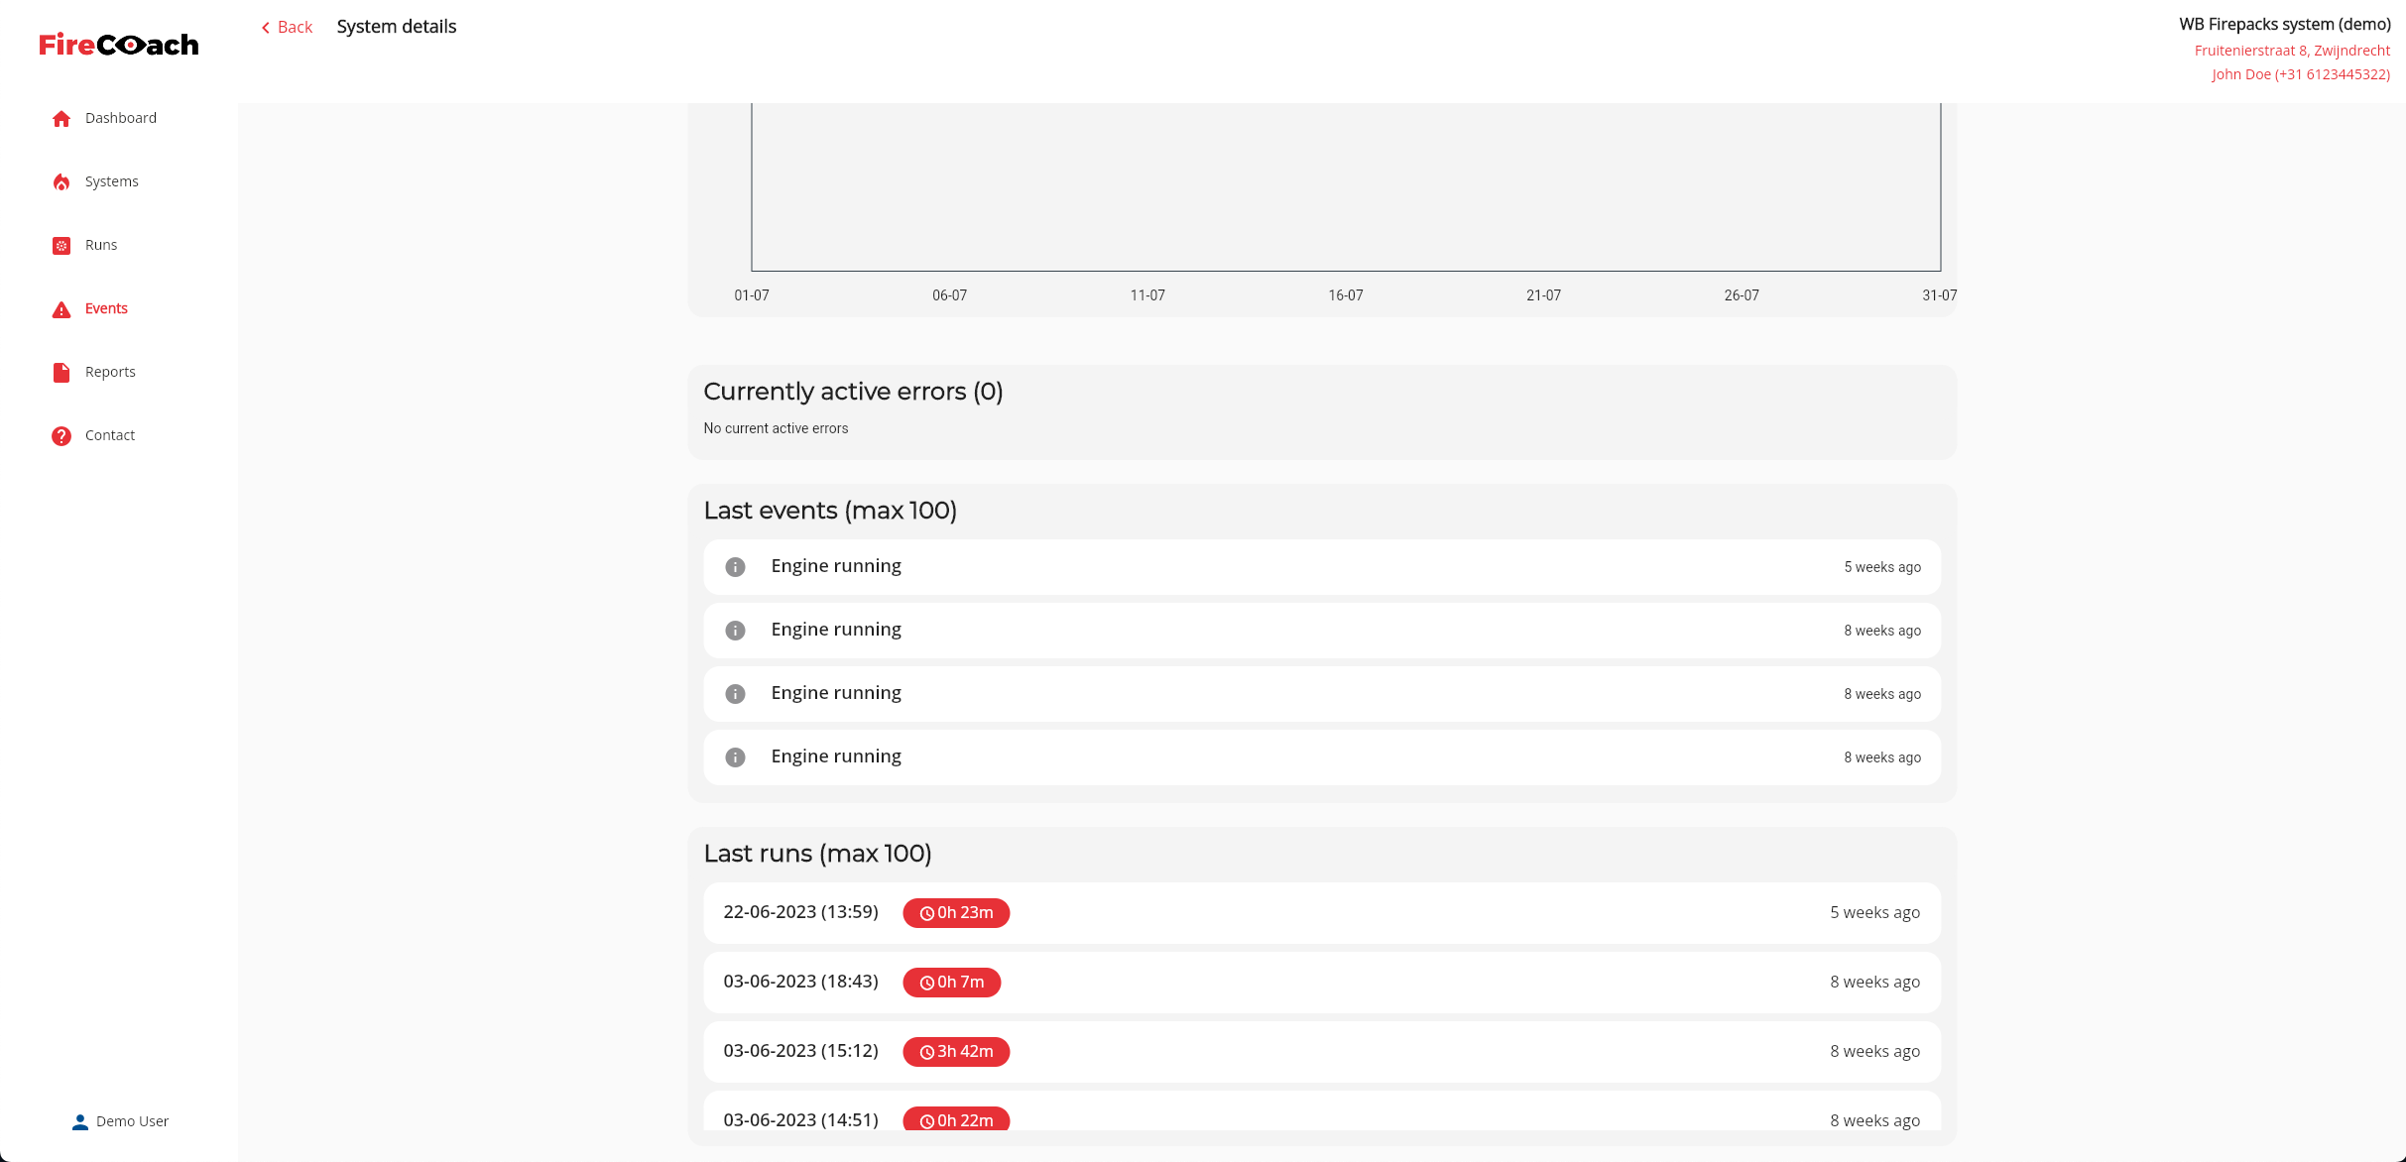Click the 'Currently active errors (0)' heading

[853, 392]
